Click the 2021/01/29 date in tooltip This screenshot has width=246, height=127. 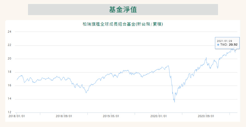(x=224, y=41)
